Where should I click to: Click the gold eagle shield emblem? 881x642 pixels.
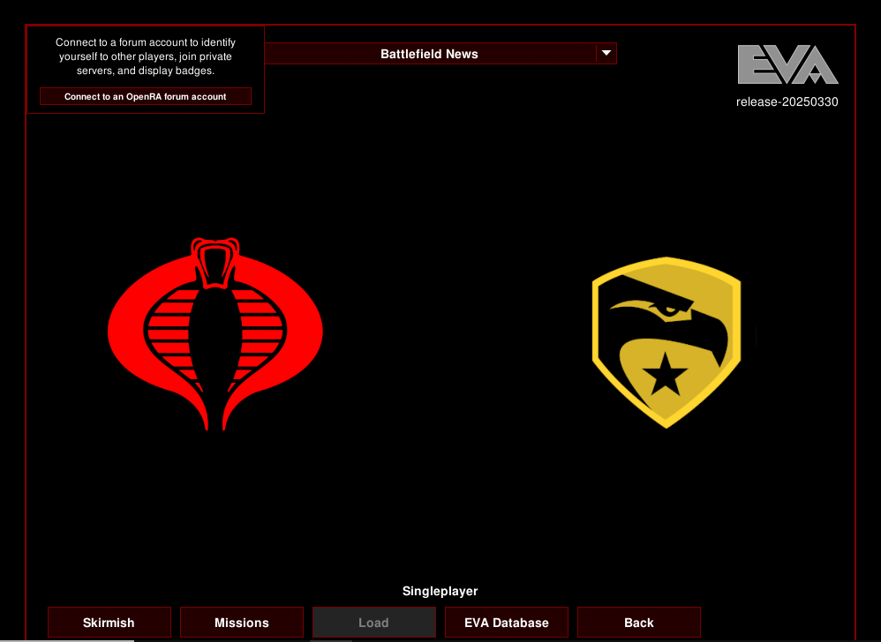tap(666, 342)
